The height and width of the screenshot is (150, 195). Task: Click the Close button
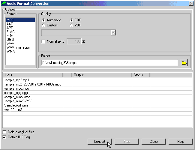[x=154, y=142]
